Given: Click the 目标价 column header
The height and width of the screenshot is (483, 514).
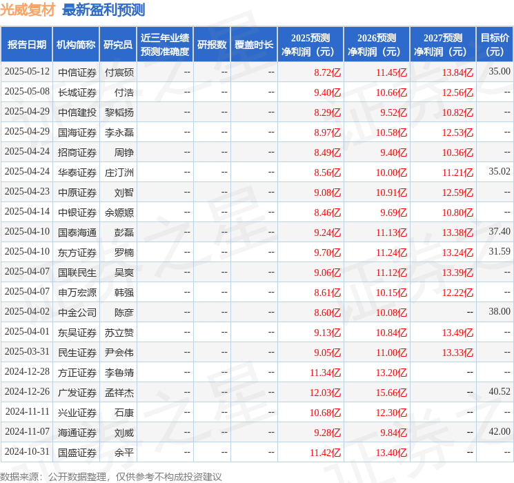Looking at the screenshot, I should [x=495, y=45].
